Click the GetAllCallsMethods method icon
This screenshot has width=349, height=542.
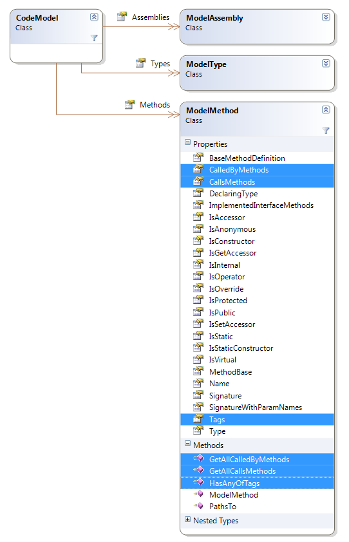click(198, 470)
